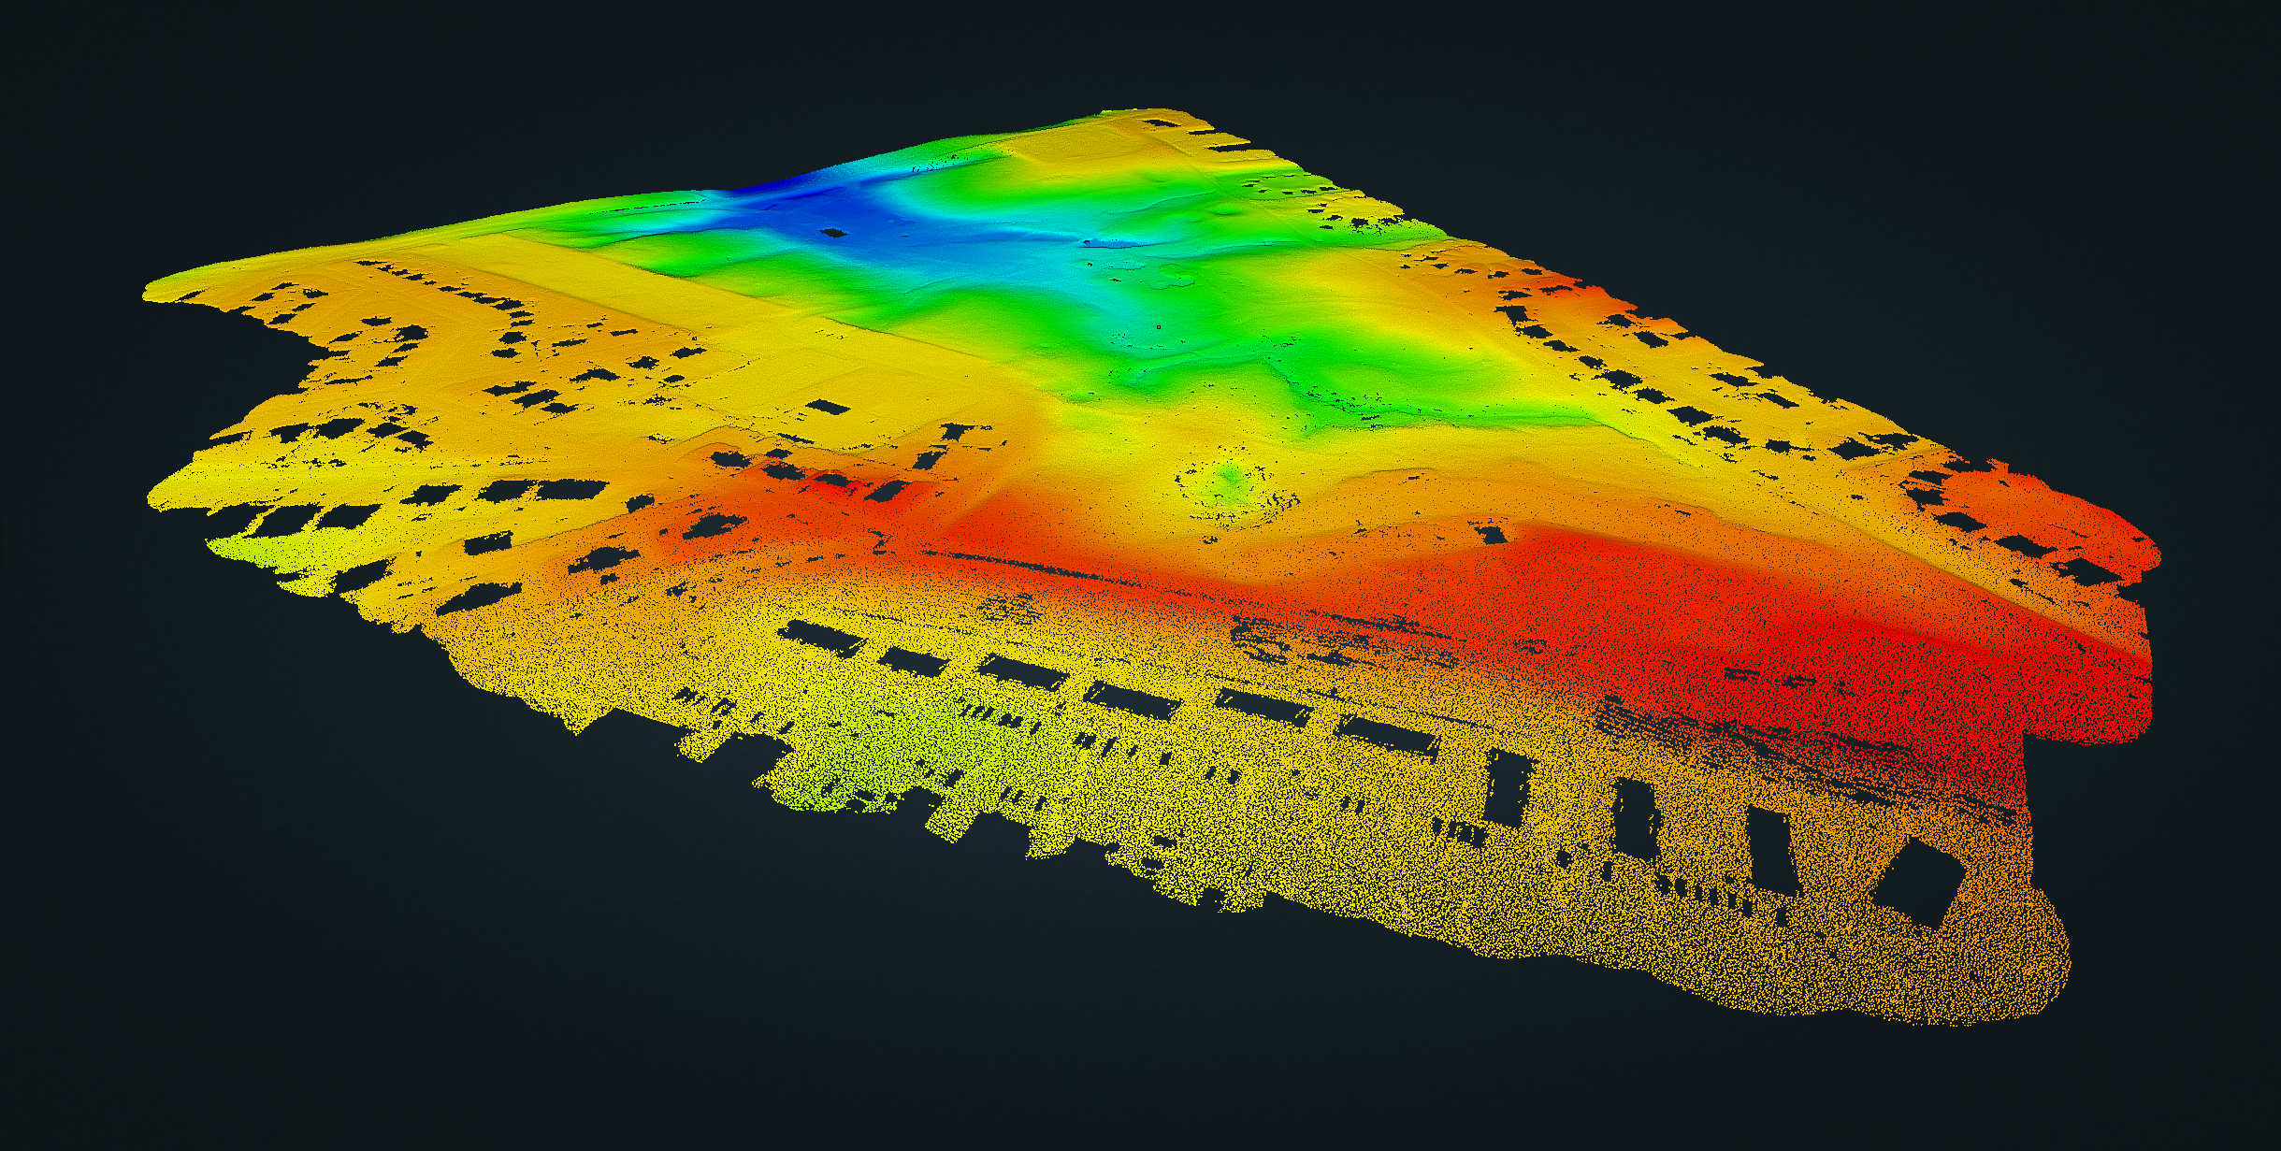Pick the leftmost of three upright rectangular voids
The height and width of the screenshot is (1151, 2281).
pos(1508,787)
